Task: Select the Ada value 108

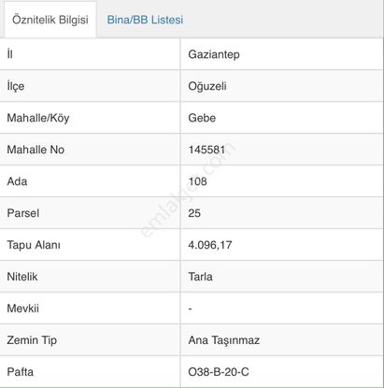Action: click(x=197, y=181)
